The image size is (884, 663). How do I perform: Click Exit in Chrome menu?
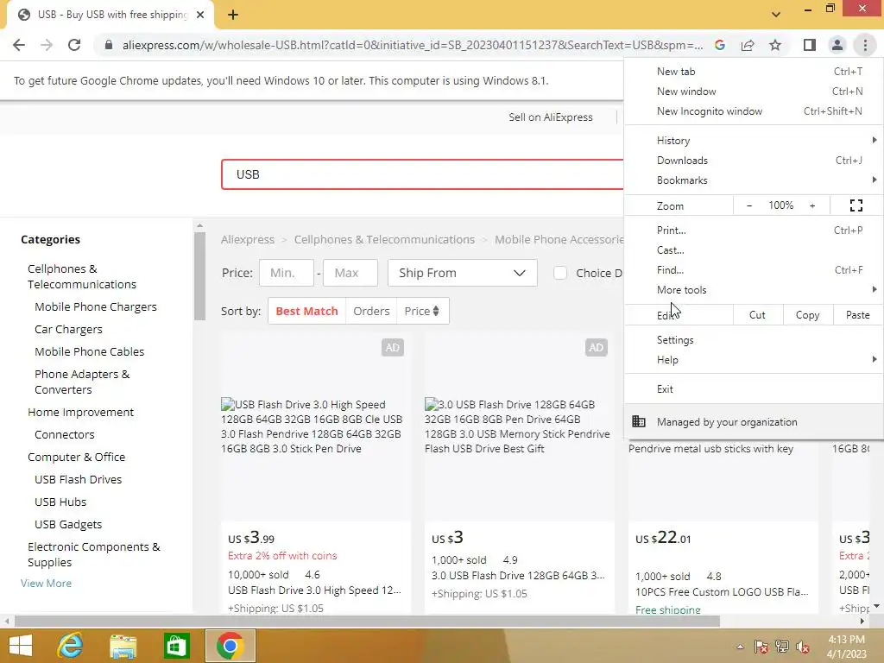753,389
